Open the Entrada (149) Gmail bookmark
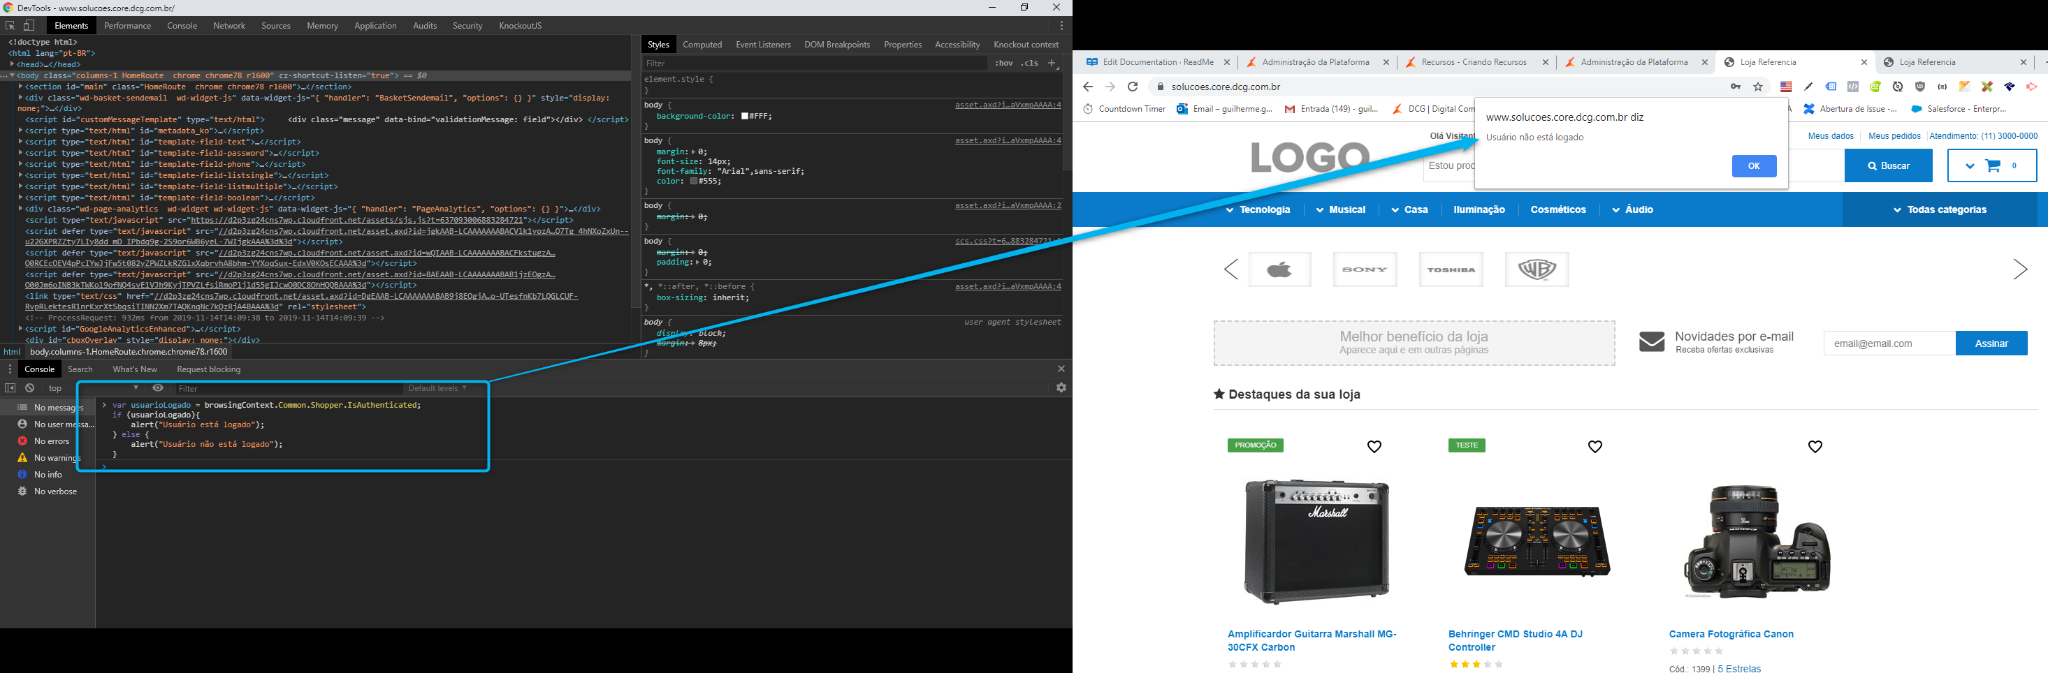 (x=1331, y=109)
